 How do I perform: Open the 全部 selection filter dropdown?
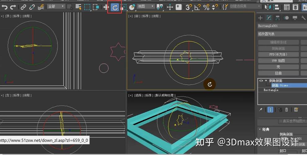click(x=56, y=7)
